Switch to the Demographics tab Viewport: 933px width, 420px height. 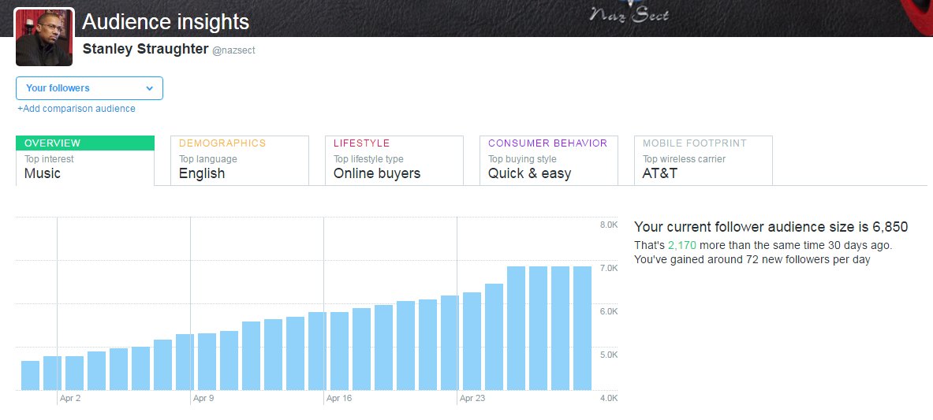tap(240, 161)
